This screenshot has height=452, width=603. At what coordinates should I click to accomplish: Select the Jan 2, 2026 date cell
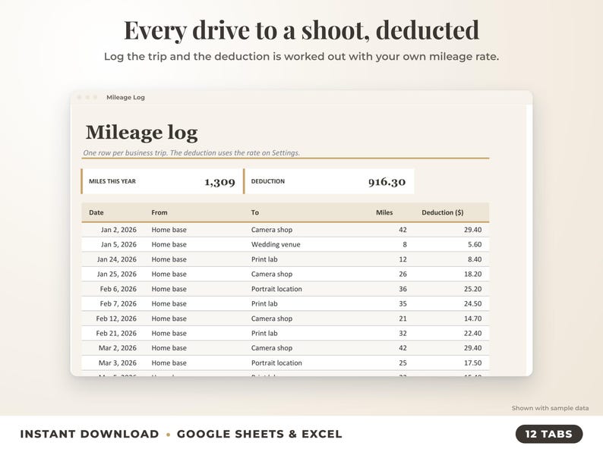[x=118, y=230]
